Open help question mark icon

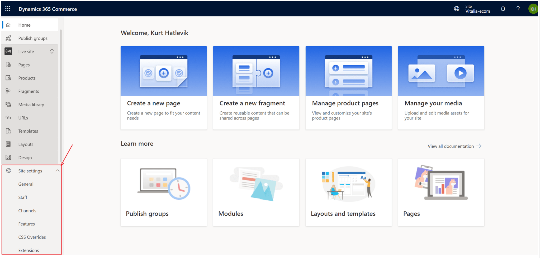(x=518, y=9)
